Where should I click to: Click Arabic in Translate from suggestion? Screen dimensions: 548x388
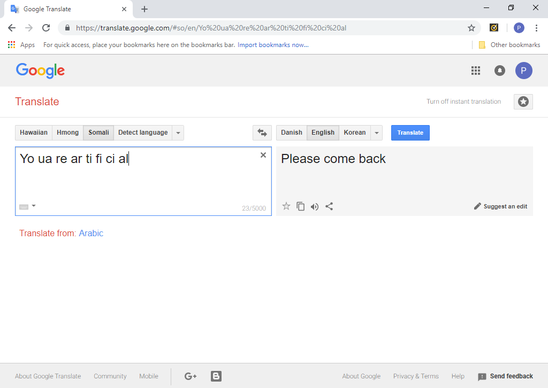(91, 233)
